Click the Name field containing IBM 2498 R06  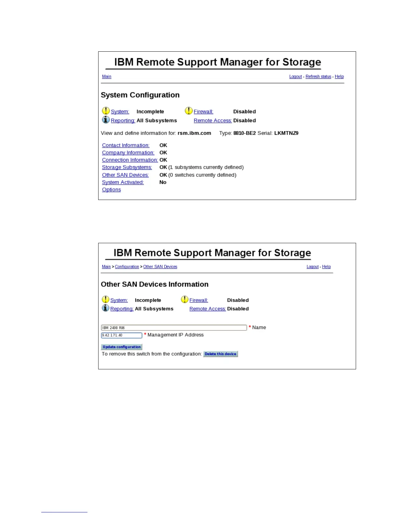(x=174, y=328)
